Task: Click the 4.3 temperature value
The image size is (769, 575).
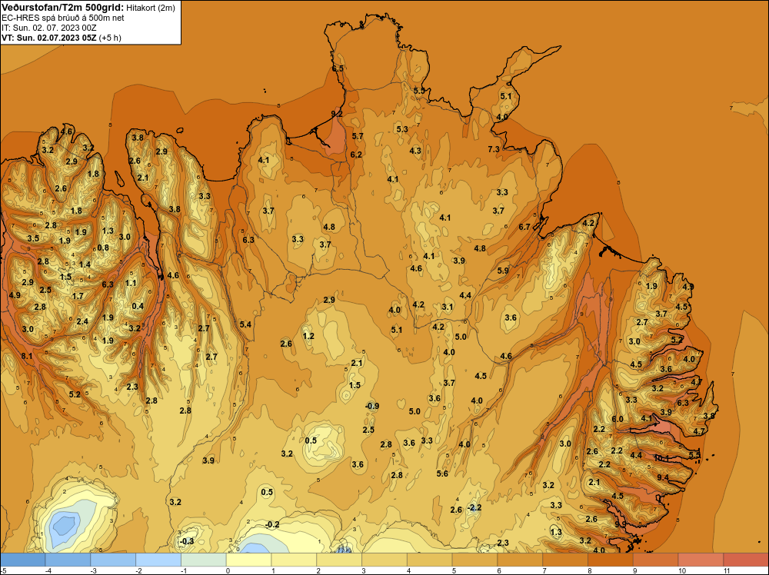Action: coord(415,151)
